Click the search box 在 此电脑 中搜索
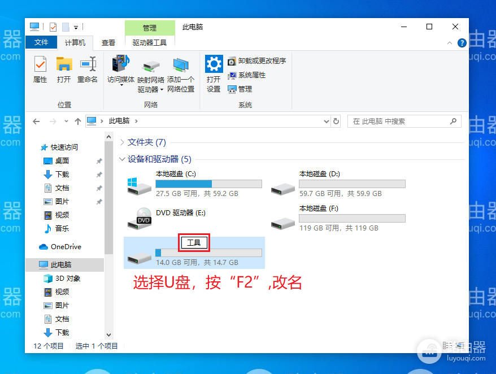Screen dimensions: 496x374 coord(404,121)
